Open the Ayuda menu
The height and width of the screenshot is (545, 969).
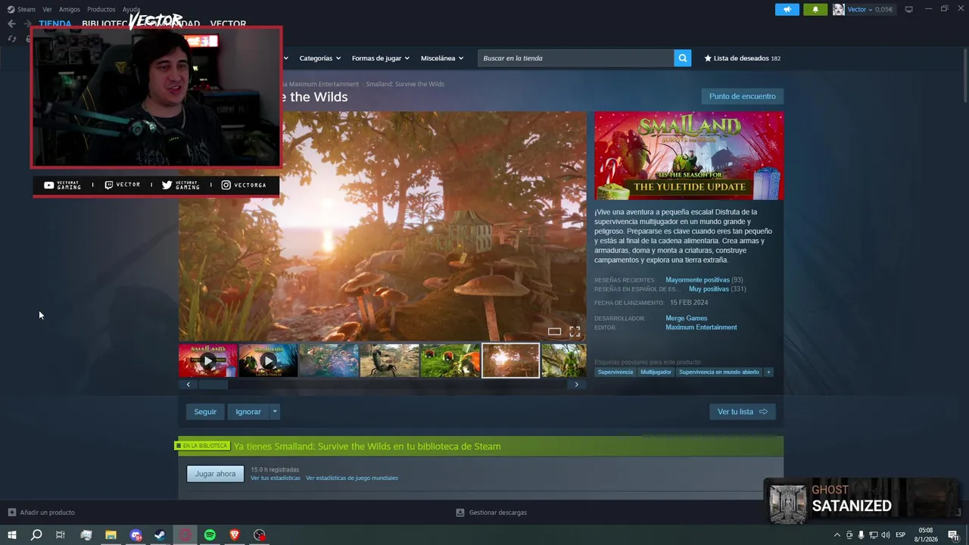[x=131, y=9]
